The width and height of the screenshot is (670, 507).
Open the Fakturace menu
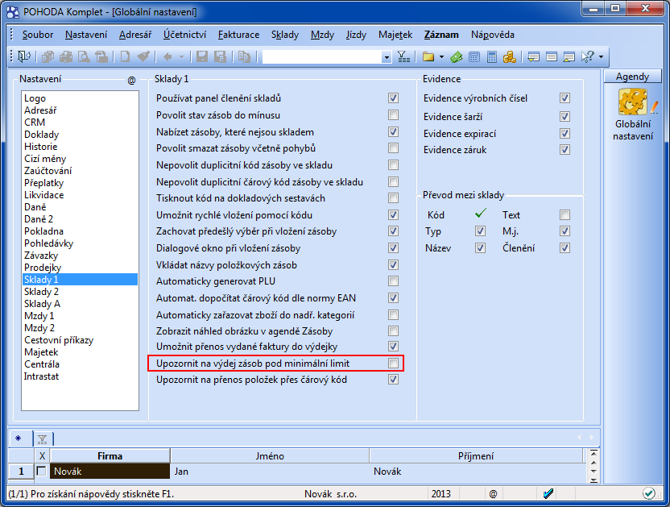click(x=238, y=35)
